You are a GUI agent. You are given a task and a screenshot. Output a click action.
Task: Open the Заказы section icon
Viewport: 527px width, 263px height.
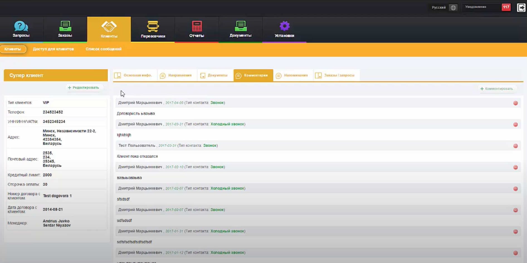pyautogui.click(x=65, y=26)
